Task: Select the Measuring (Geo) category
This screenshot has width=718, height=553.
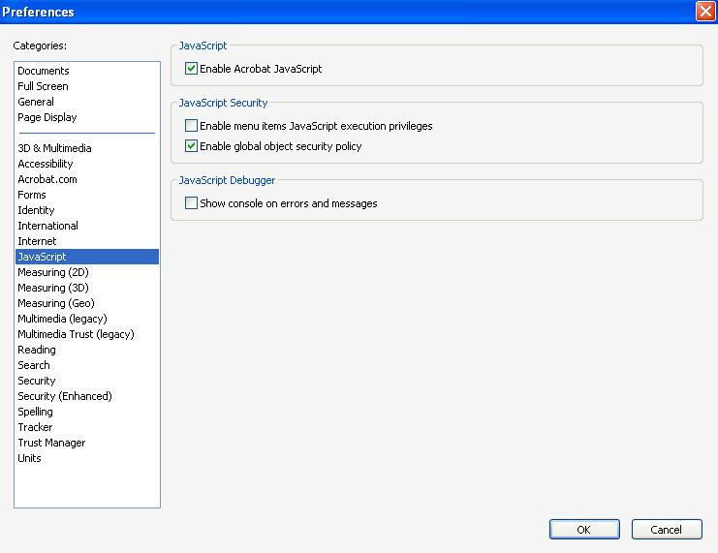Action: coord(56,303)
